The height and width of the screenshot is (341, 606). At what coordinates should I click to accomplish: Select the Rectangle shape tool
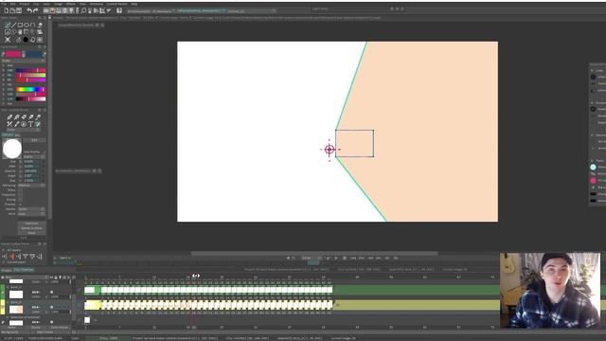[20, 26]
